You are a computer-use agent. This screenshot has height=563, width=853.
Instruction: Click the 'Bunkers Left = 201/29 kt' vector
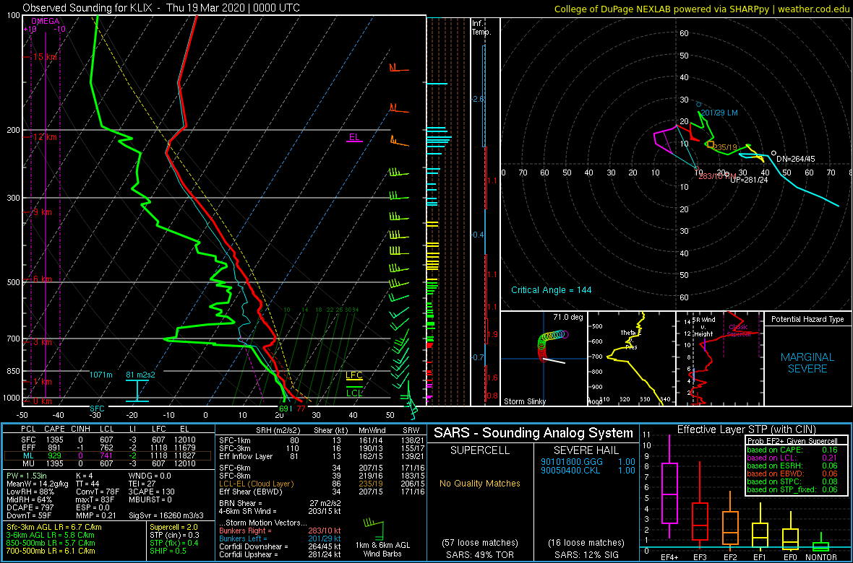pos(280,538)
